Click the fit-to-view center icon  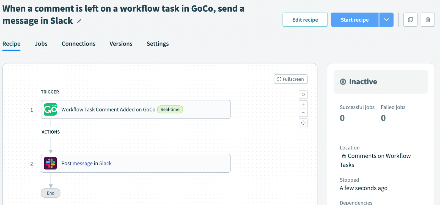coord(303,123)
